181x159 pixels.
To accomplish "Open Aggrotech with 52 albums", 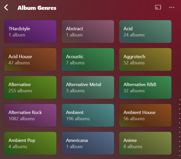I will pyautogui.click(x=145, y=59).
